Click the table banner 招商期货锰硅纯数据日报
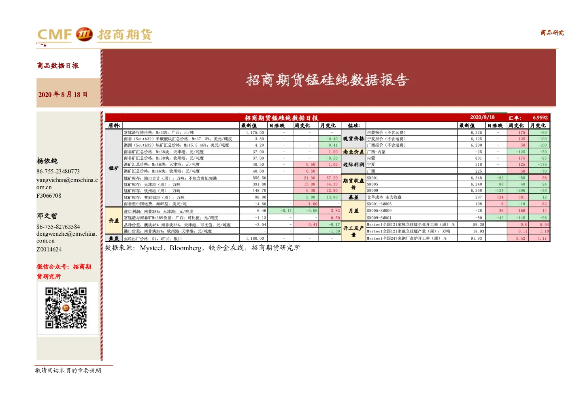Viewport: 568px width, 401px height. 281,118
